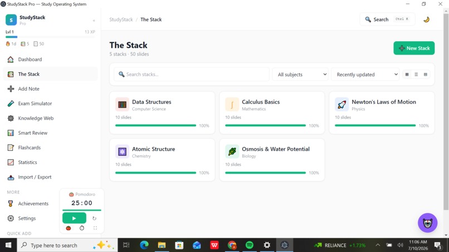This screenshot has height=252, width=449.
Task: Open Exam Simulator
Action: 50,103
